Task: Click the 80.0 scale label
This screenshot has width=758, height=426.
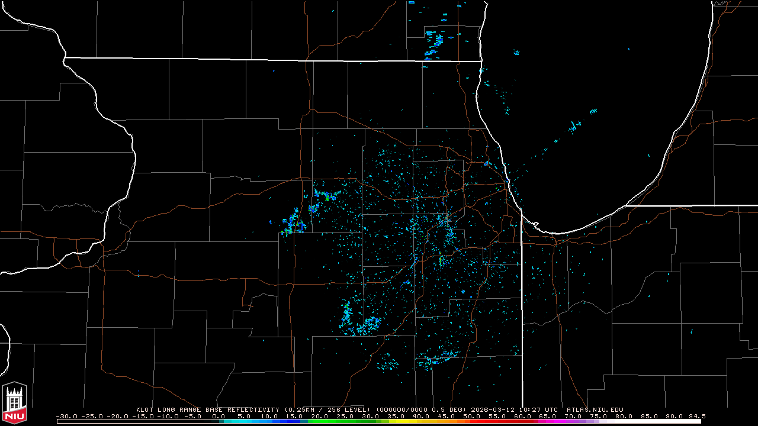Action: coord(624,416)
